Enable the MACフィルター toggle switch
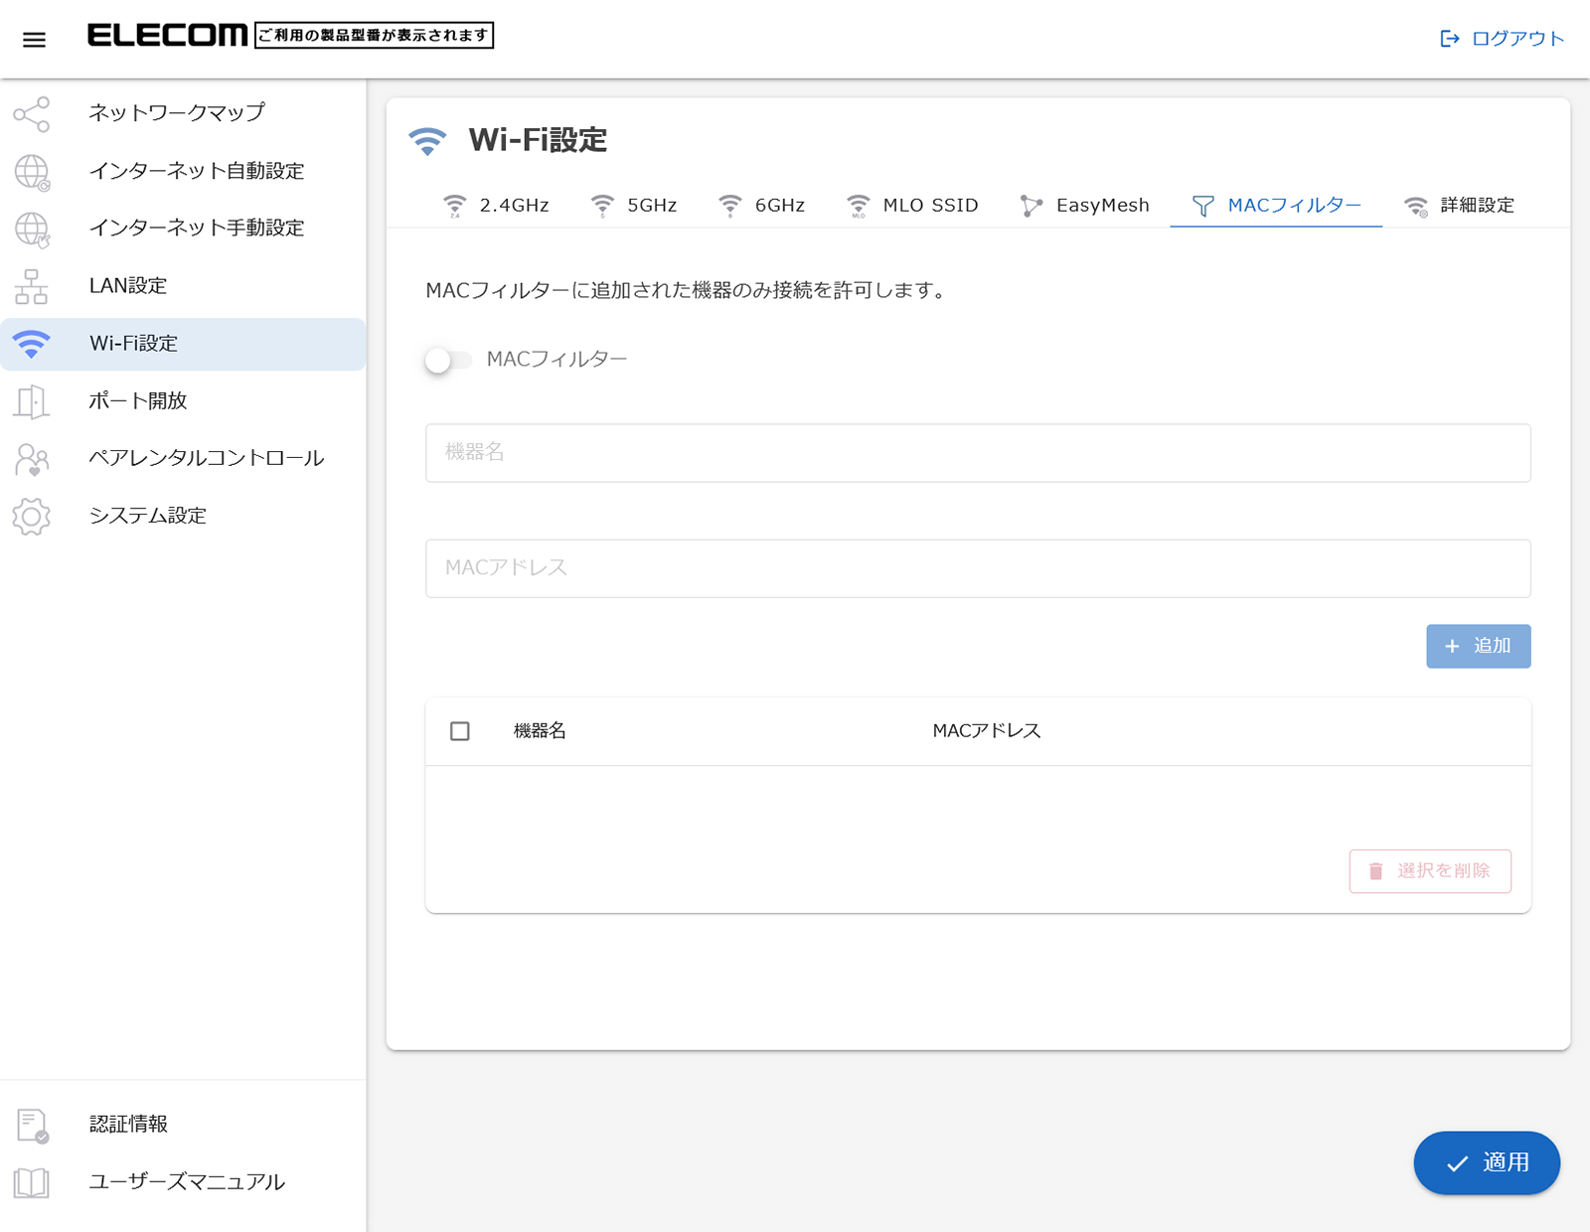Image resolution: width=1590 pixels, height=1232 pixels. [447, 360]
